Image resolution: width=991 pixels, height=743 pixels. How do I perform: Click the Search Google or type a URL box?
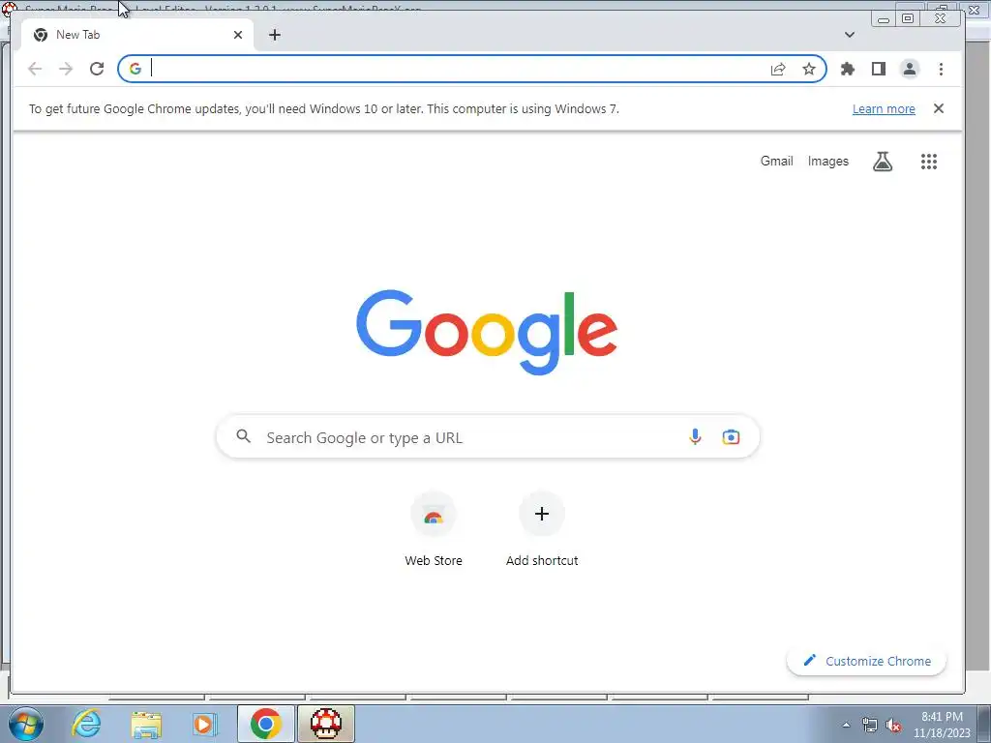coord(488,436)
